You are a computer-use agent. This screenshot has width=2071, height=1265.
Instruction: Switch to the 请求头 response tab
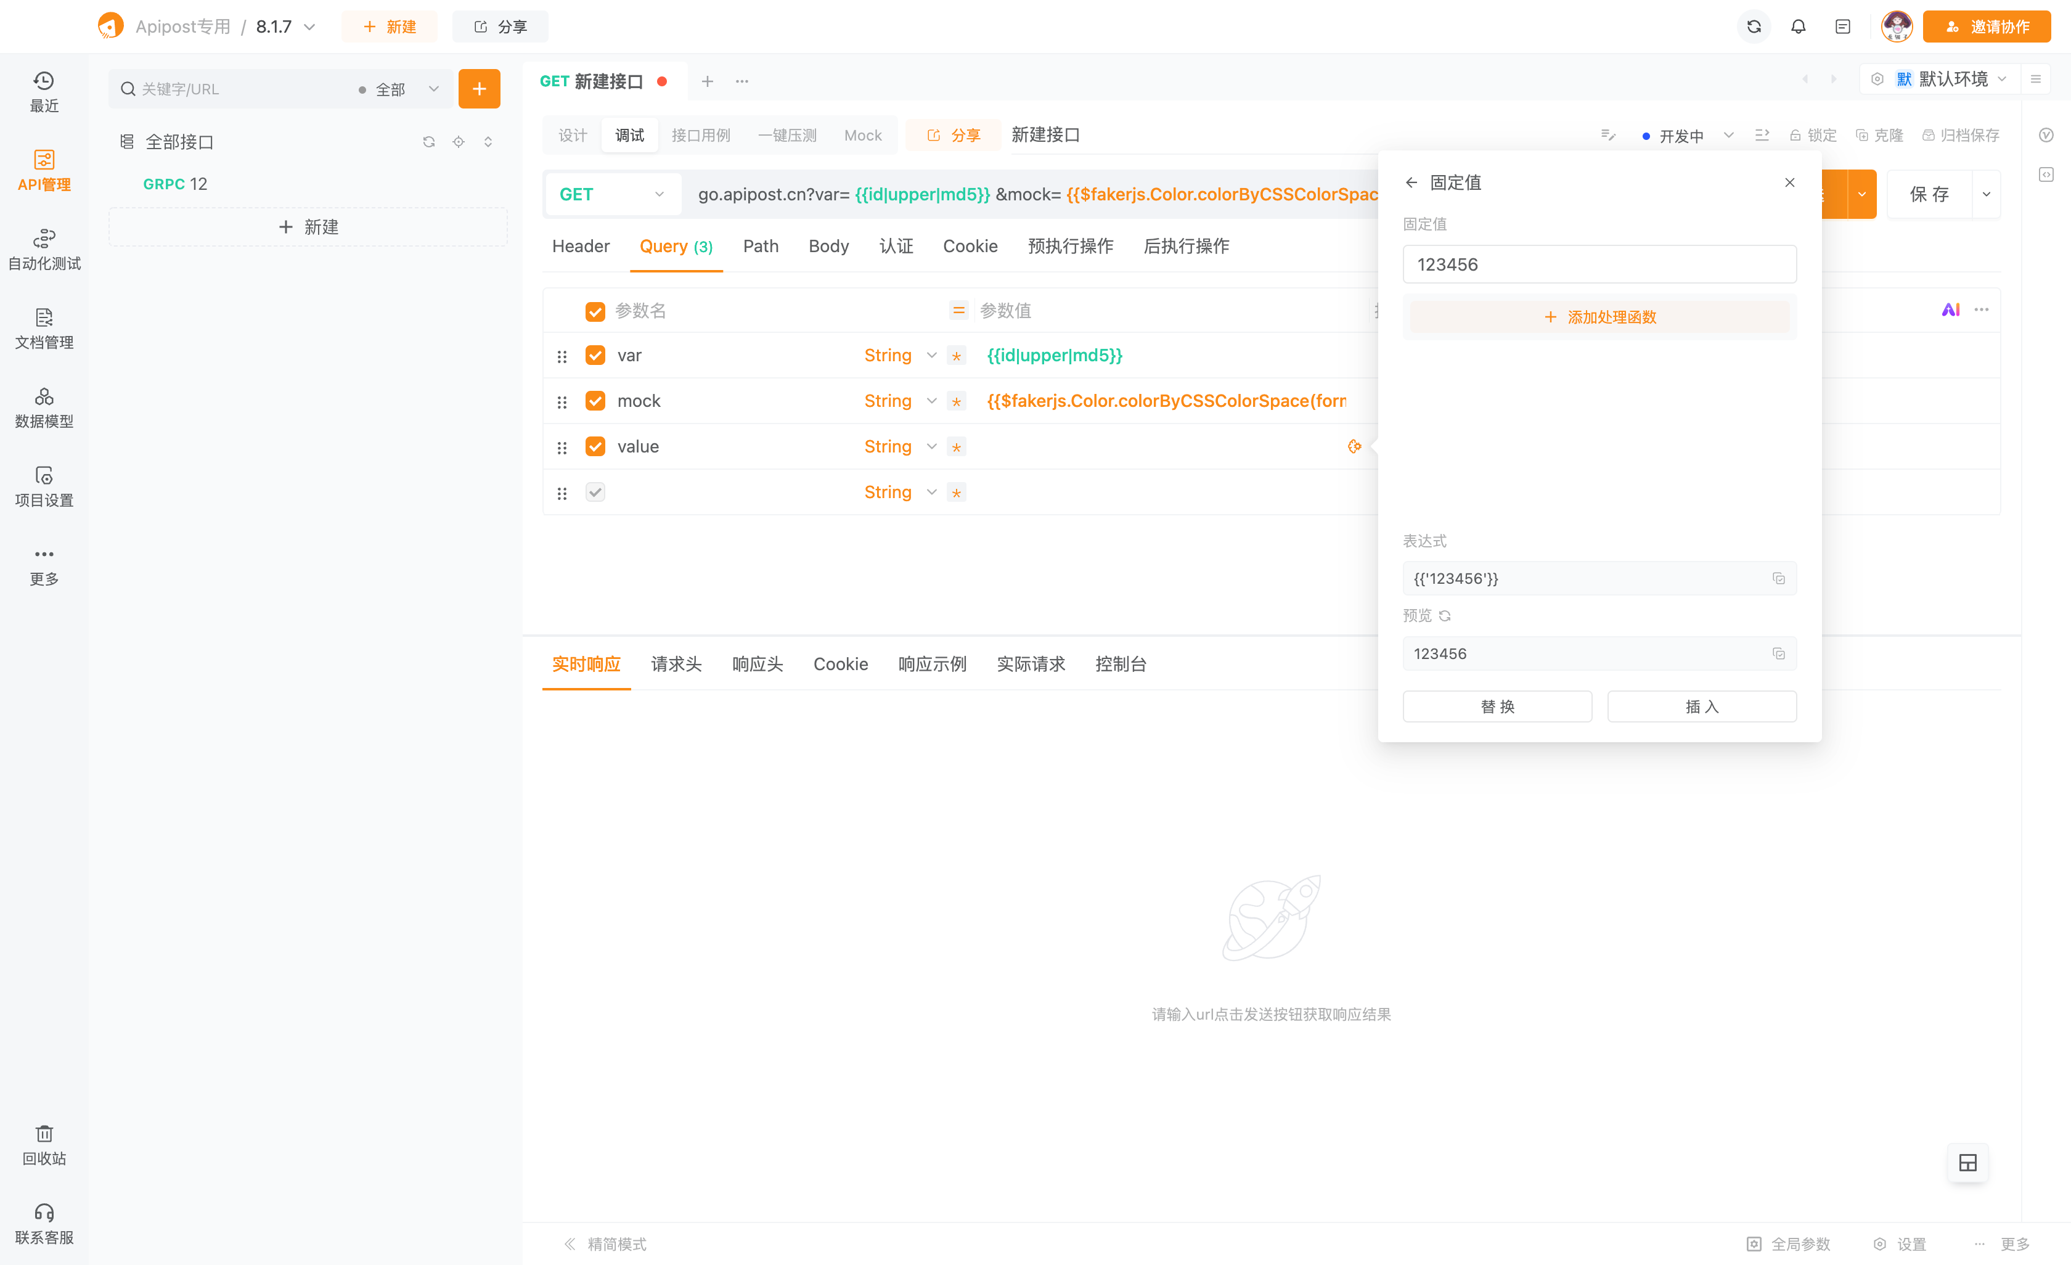click(x=677, y=664)
